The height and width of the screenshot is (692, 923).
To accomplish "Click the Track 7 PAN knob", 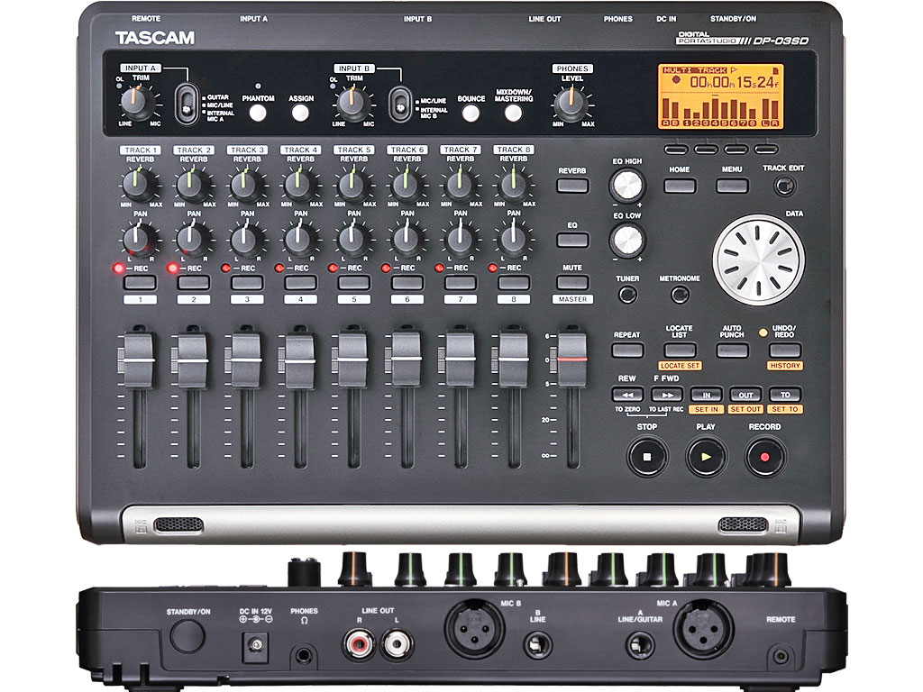I will [460, 240].
